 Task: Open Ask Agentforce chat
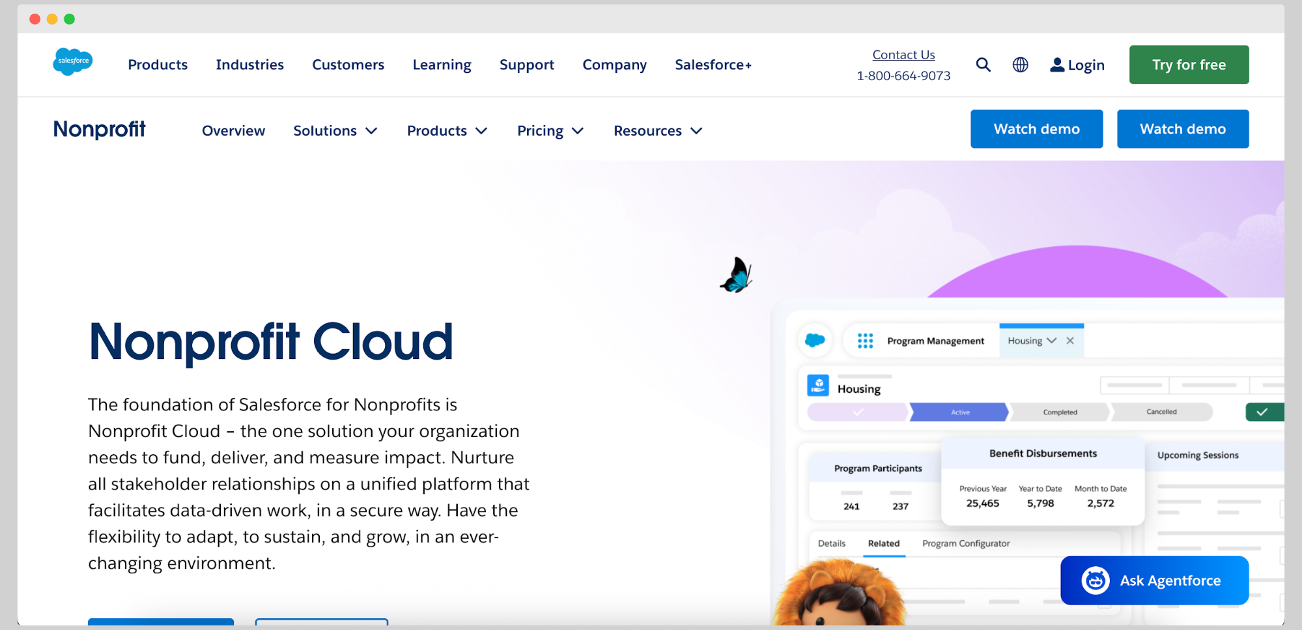coord(1154,580)
